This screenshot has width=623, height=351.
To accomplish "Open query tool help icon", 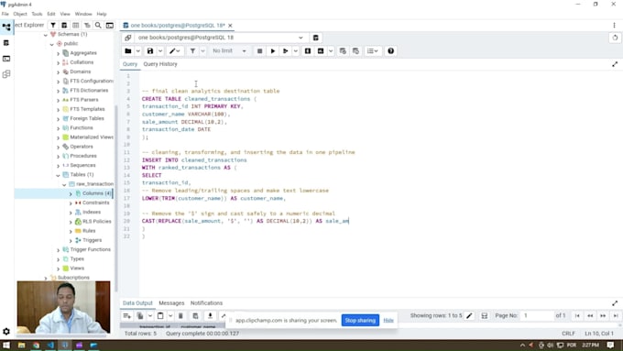I will coord(390,51).
